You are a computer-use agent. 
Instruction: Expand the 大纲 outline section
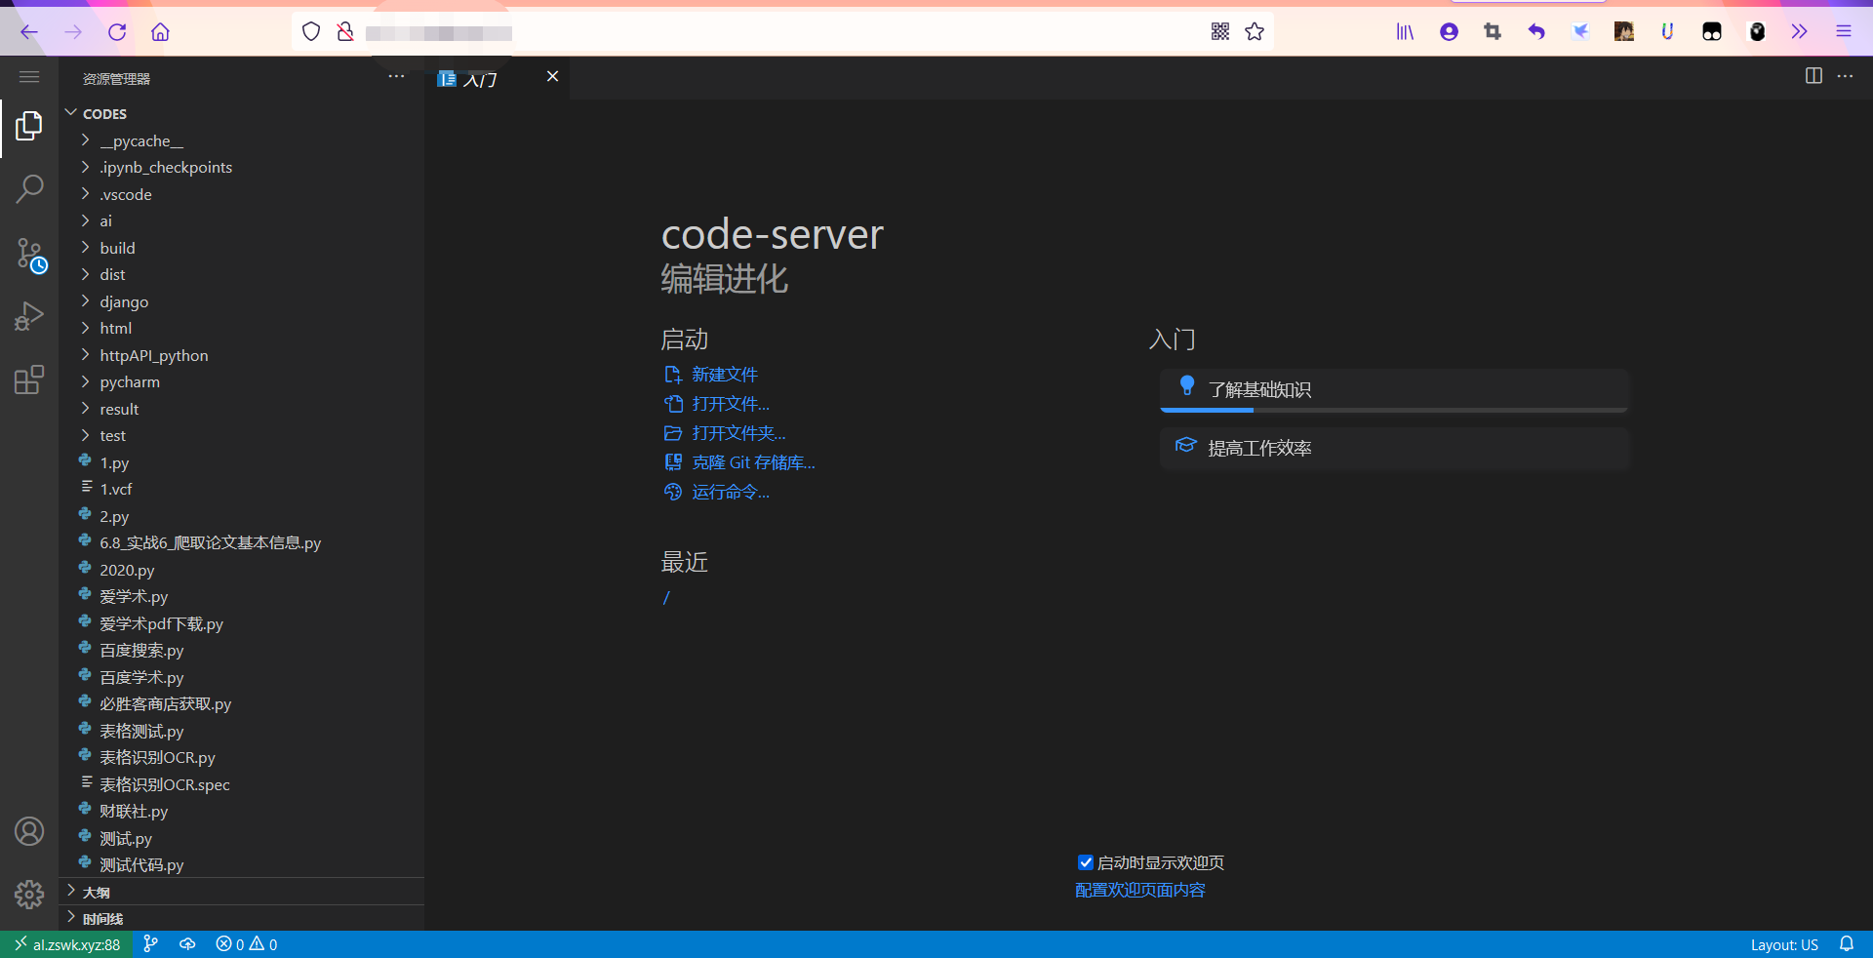(241, 892)
